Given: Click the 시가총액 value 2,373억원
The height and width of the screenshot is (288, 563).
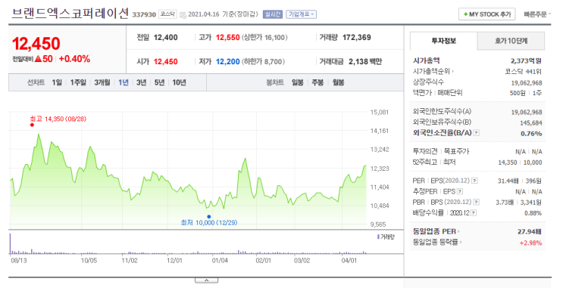Looking at the screenshot, I should click(526, 61).
